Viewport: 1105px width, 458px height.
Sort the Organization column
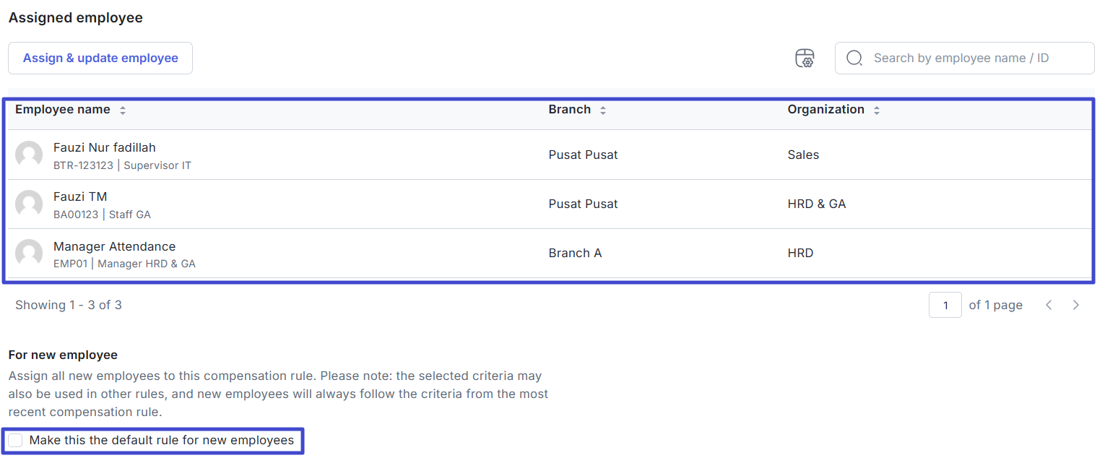pyautogui.click(x=877, y=111)
